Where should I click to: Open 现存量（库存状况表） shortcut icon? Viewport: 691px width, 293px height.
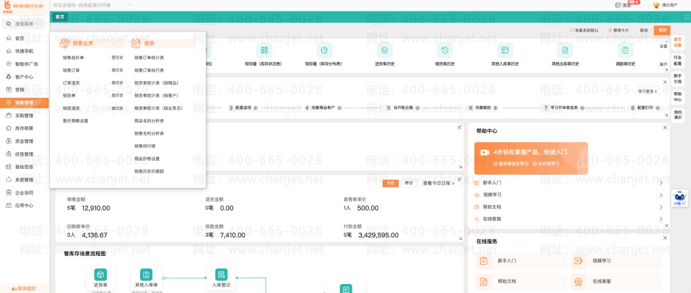pyautogui.click(x=264, y=51)
